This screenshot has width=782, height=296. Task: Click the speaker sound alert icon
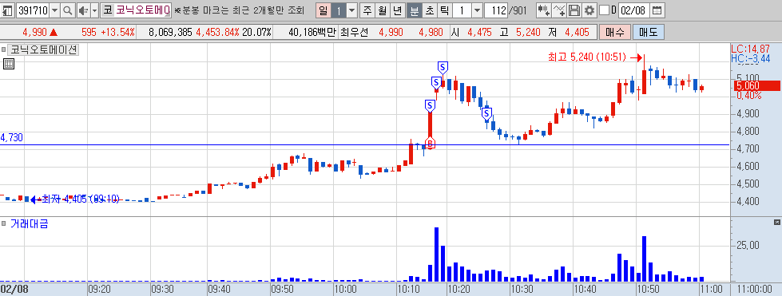(x=83, y=10)
